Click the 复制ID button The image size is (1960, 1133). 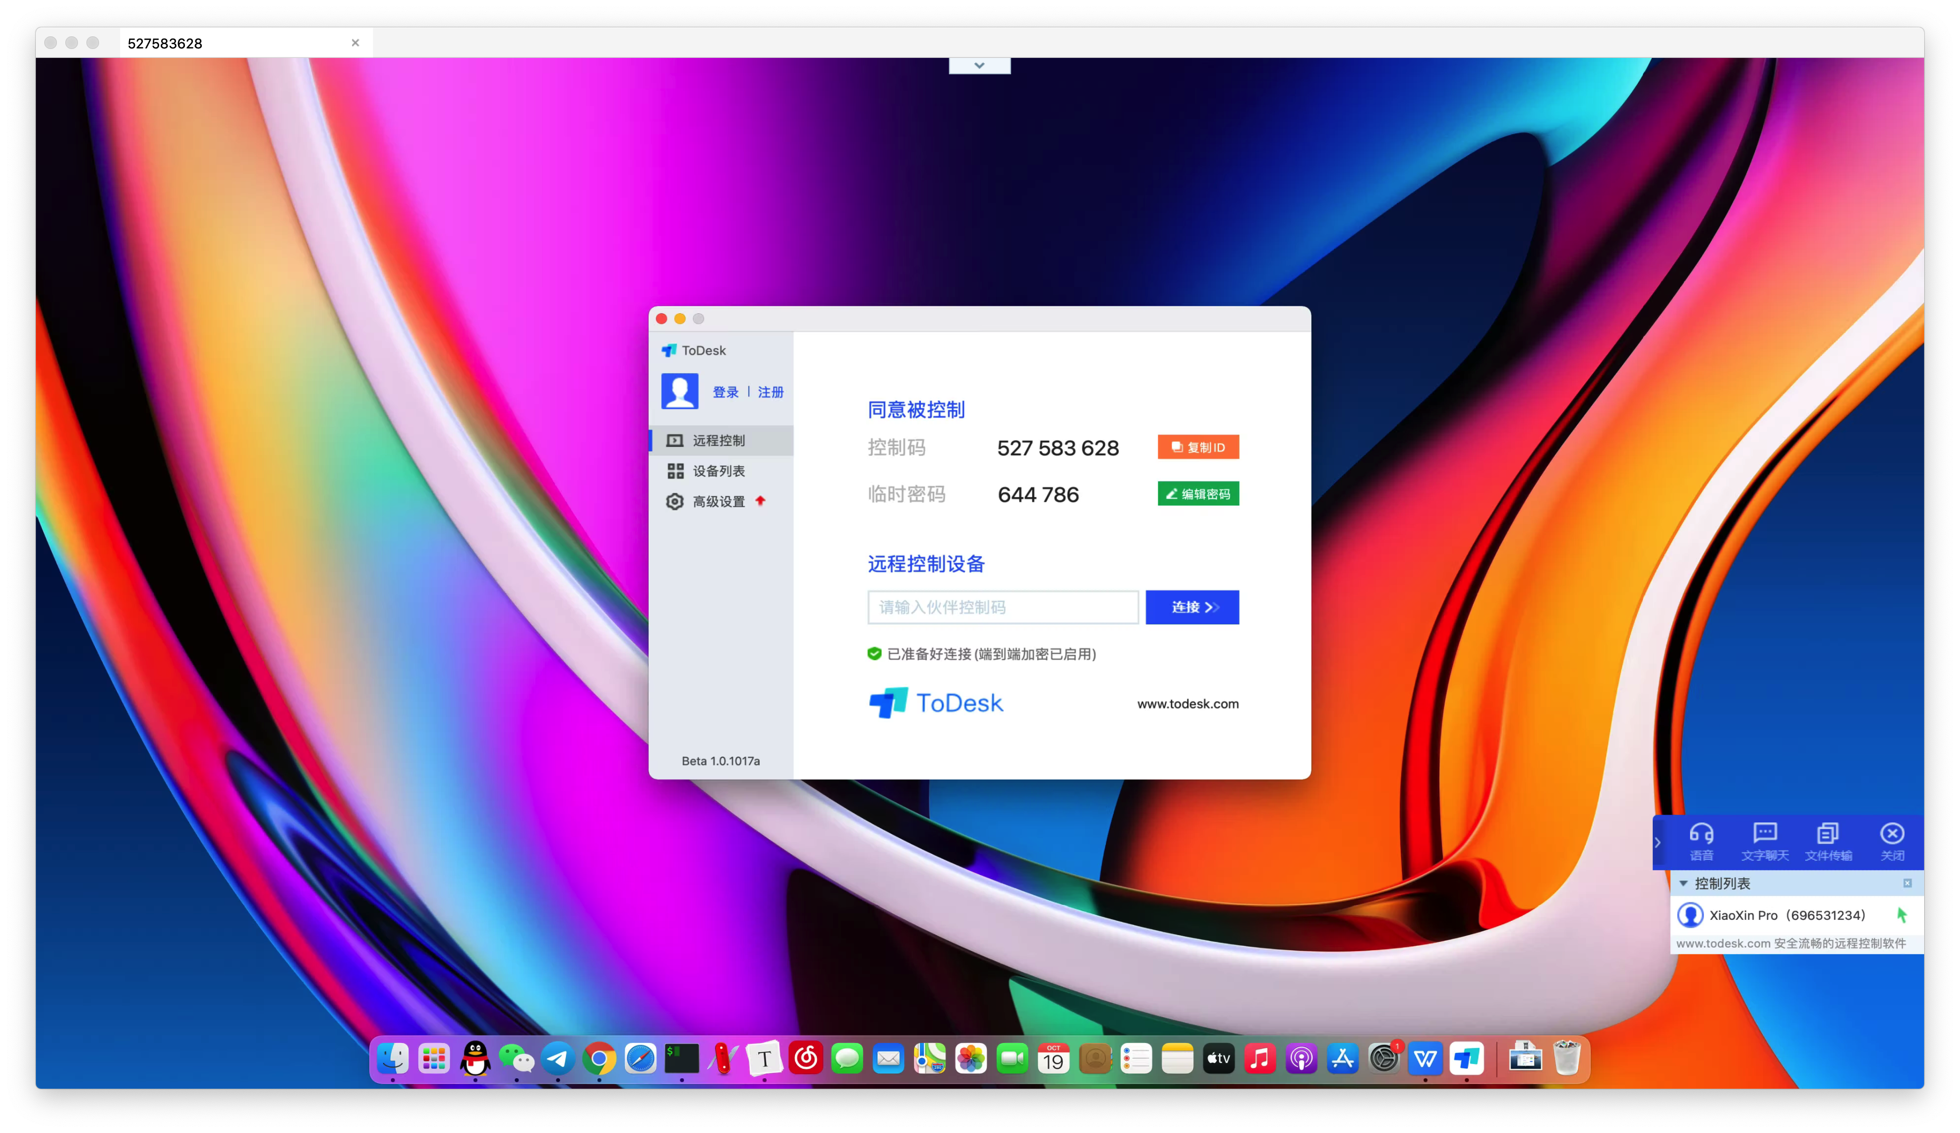point(1198,447)
